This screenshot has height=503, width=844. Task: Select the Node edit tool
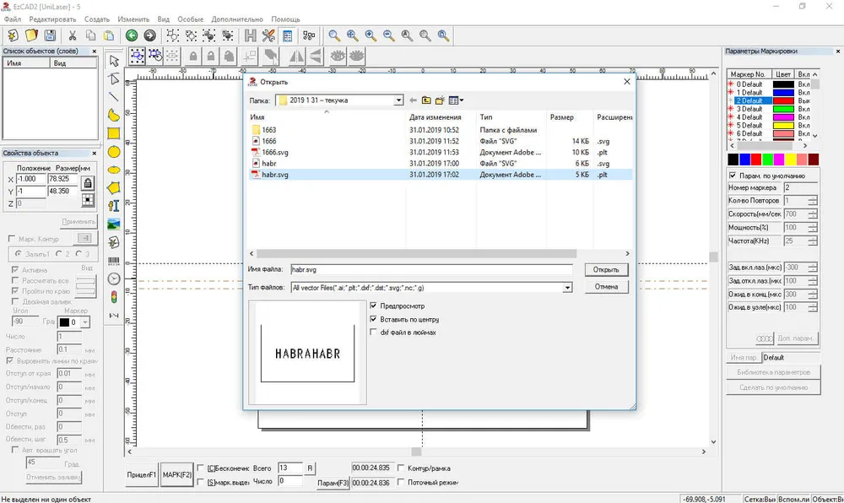pos(114,78)
